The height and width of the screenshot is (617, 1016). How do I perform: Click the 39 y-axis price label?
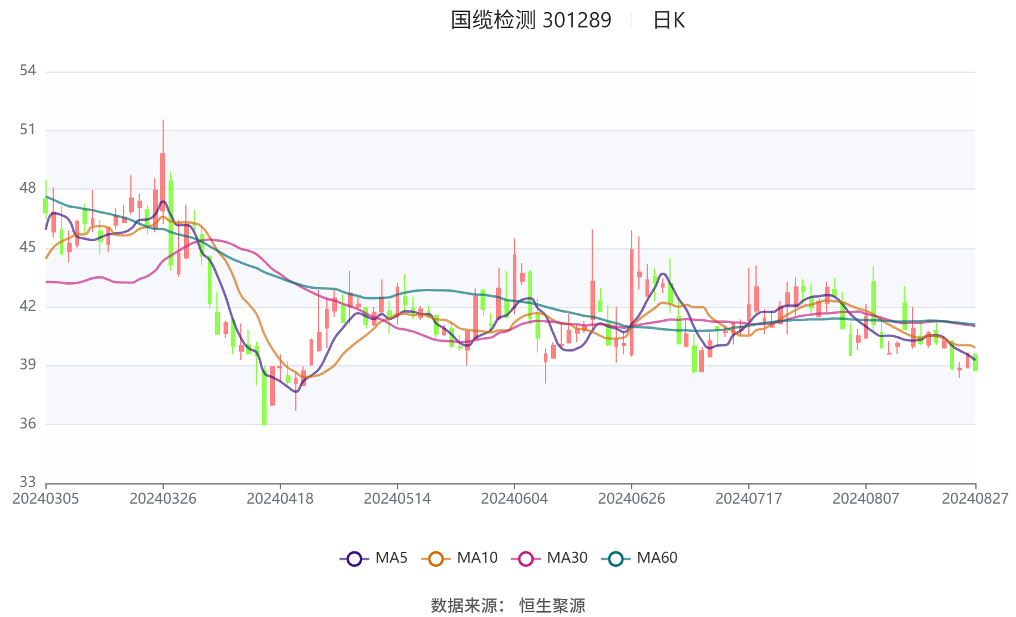click(x=27, y=365)
